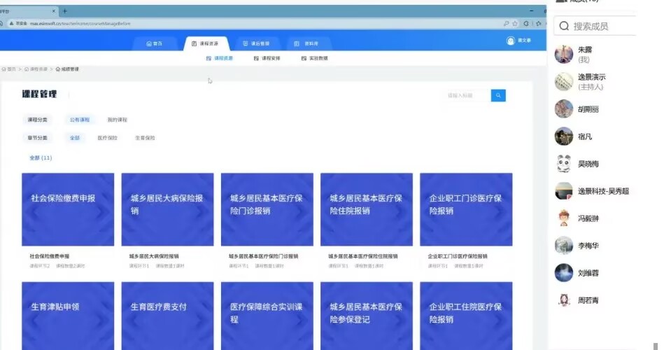Select the 生育保险 chapter filter
The image size is (664, 350).
pyautogui.click(x=145, y=138)
